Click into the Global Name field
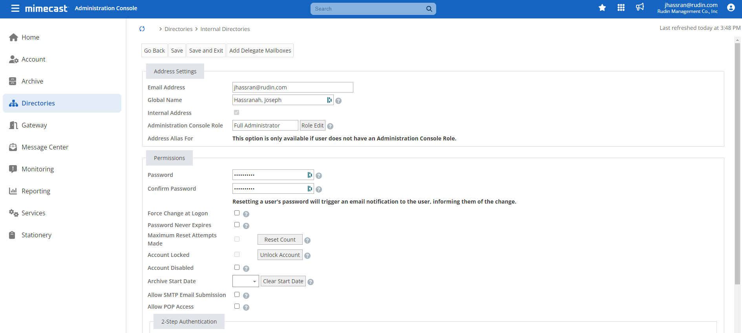This screenshot has height=333, width=742. tap(283, 100)
